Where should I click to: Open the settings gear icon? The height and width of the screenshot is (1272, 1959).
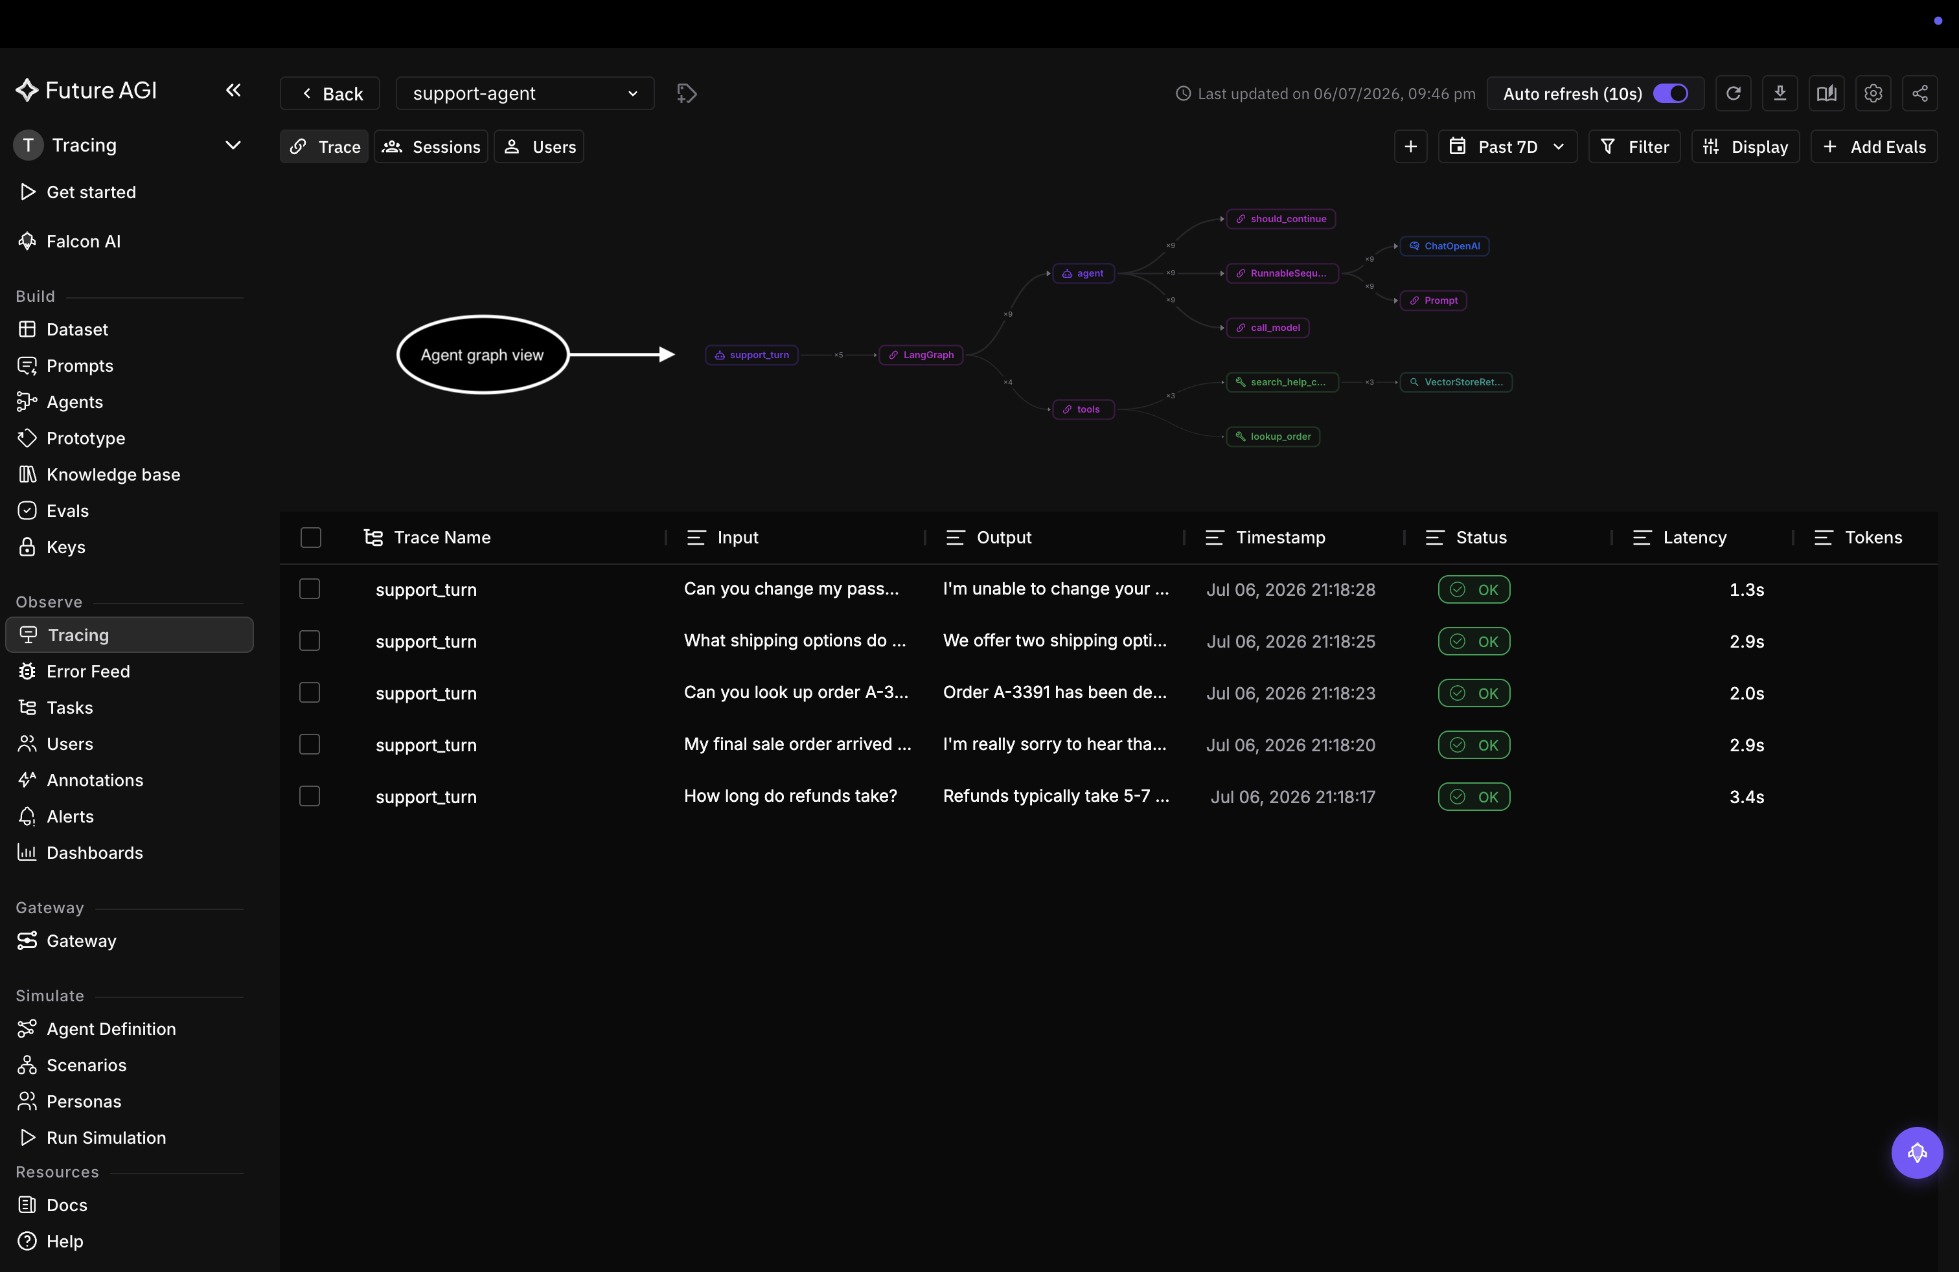(1873, 93)
